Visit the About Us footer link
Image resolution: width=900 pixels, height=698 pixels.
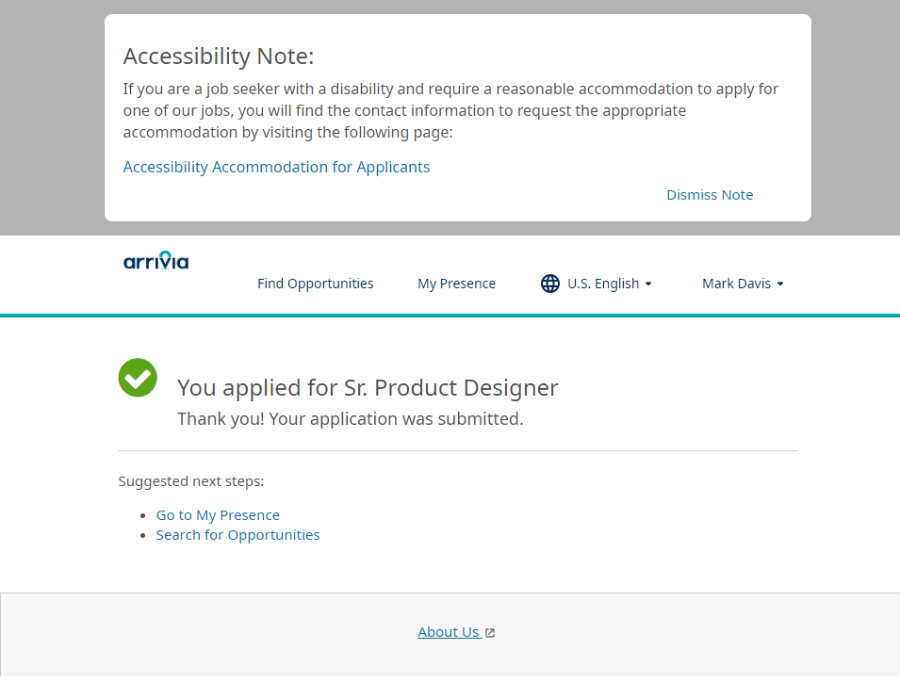(449, 632)
